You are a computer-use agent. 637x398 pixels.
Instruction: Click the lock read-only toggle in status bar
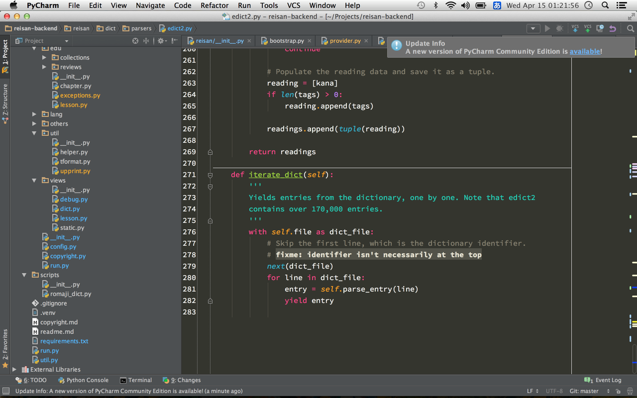(618, 391)
